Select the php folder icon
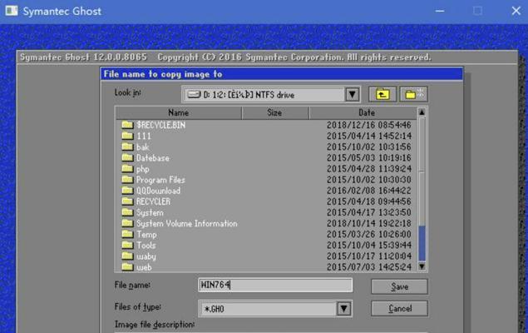The height and width of the screenshot is (333, 528). coord(127,168)
